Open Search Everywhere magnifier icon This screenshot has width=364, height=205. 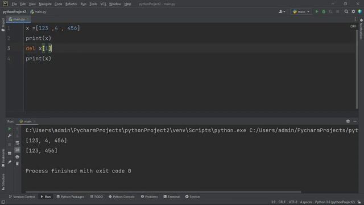(x=346, y=11)
